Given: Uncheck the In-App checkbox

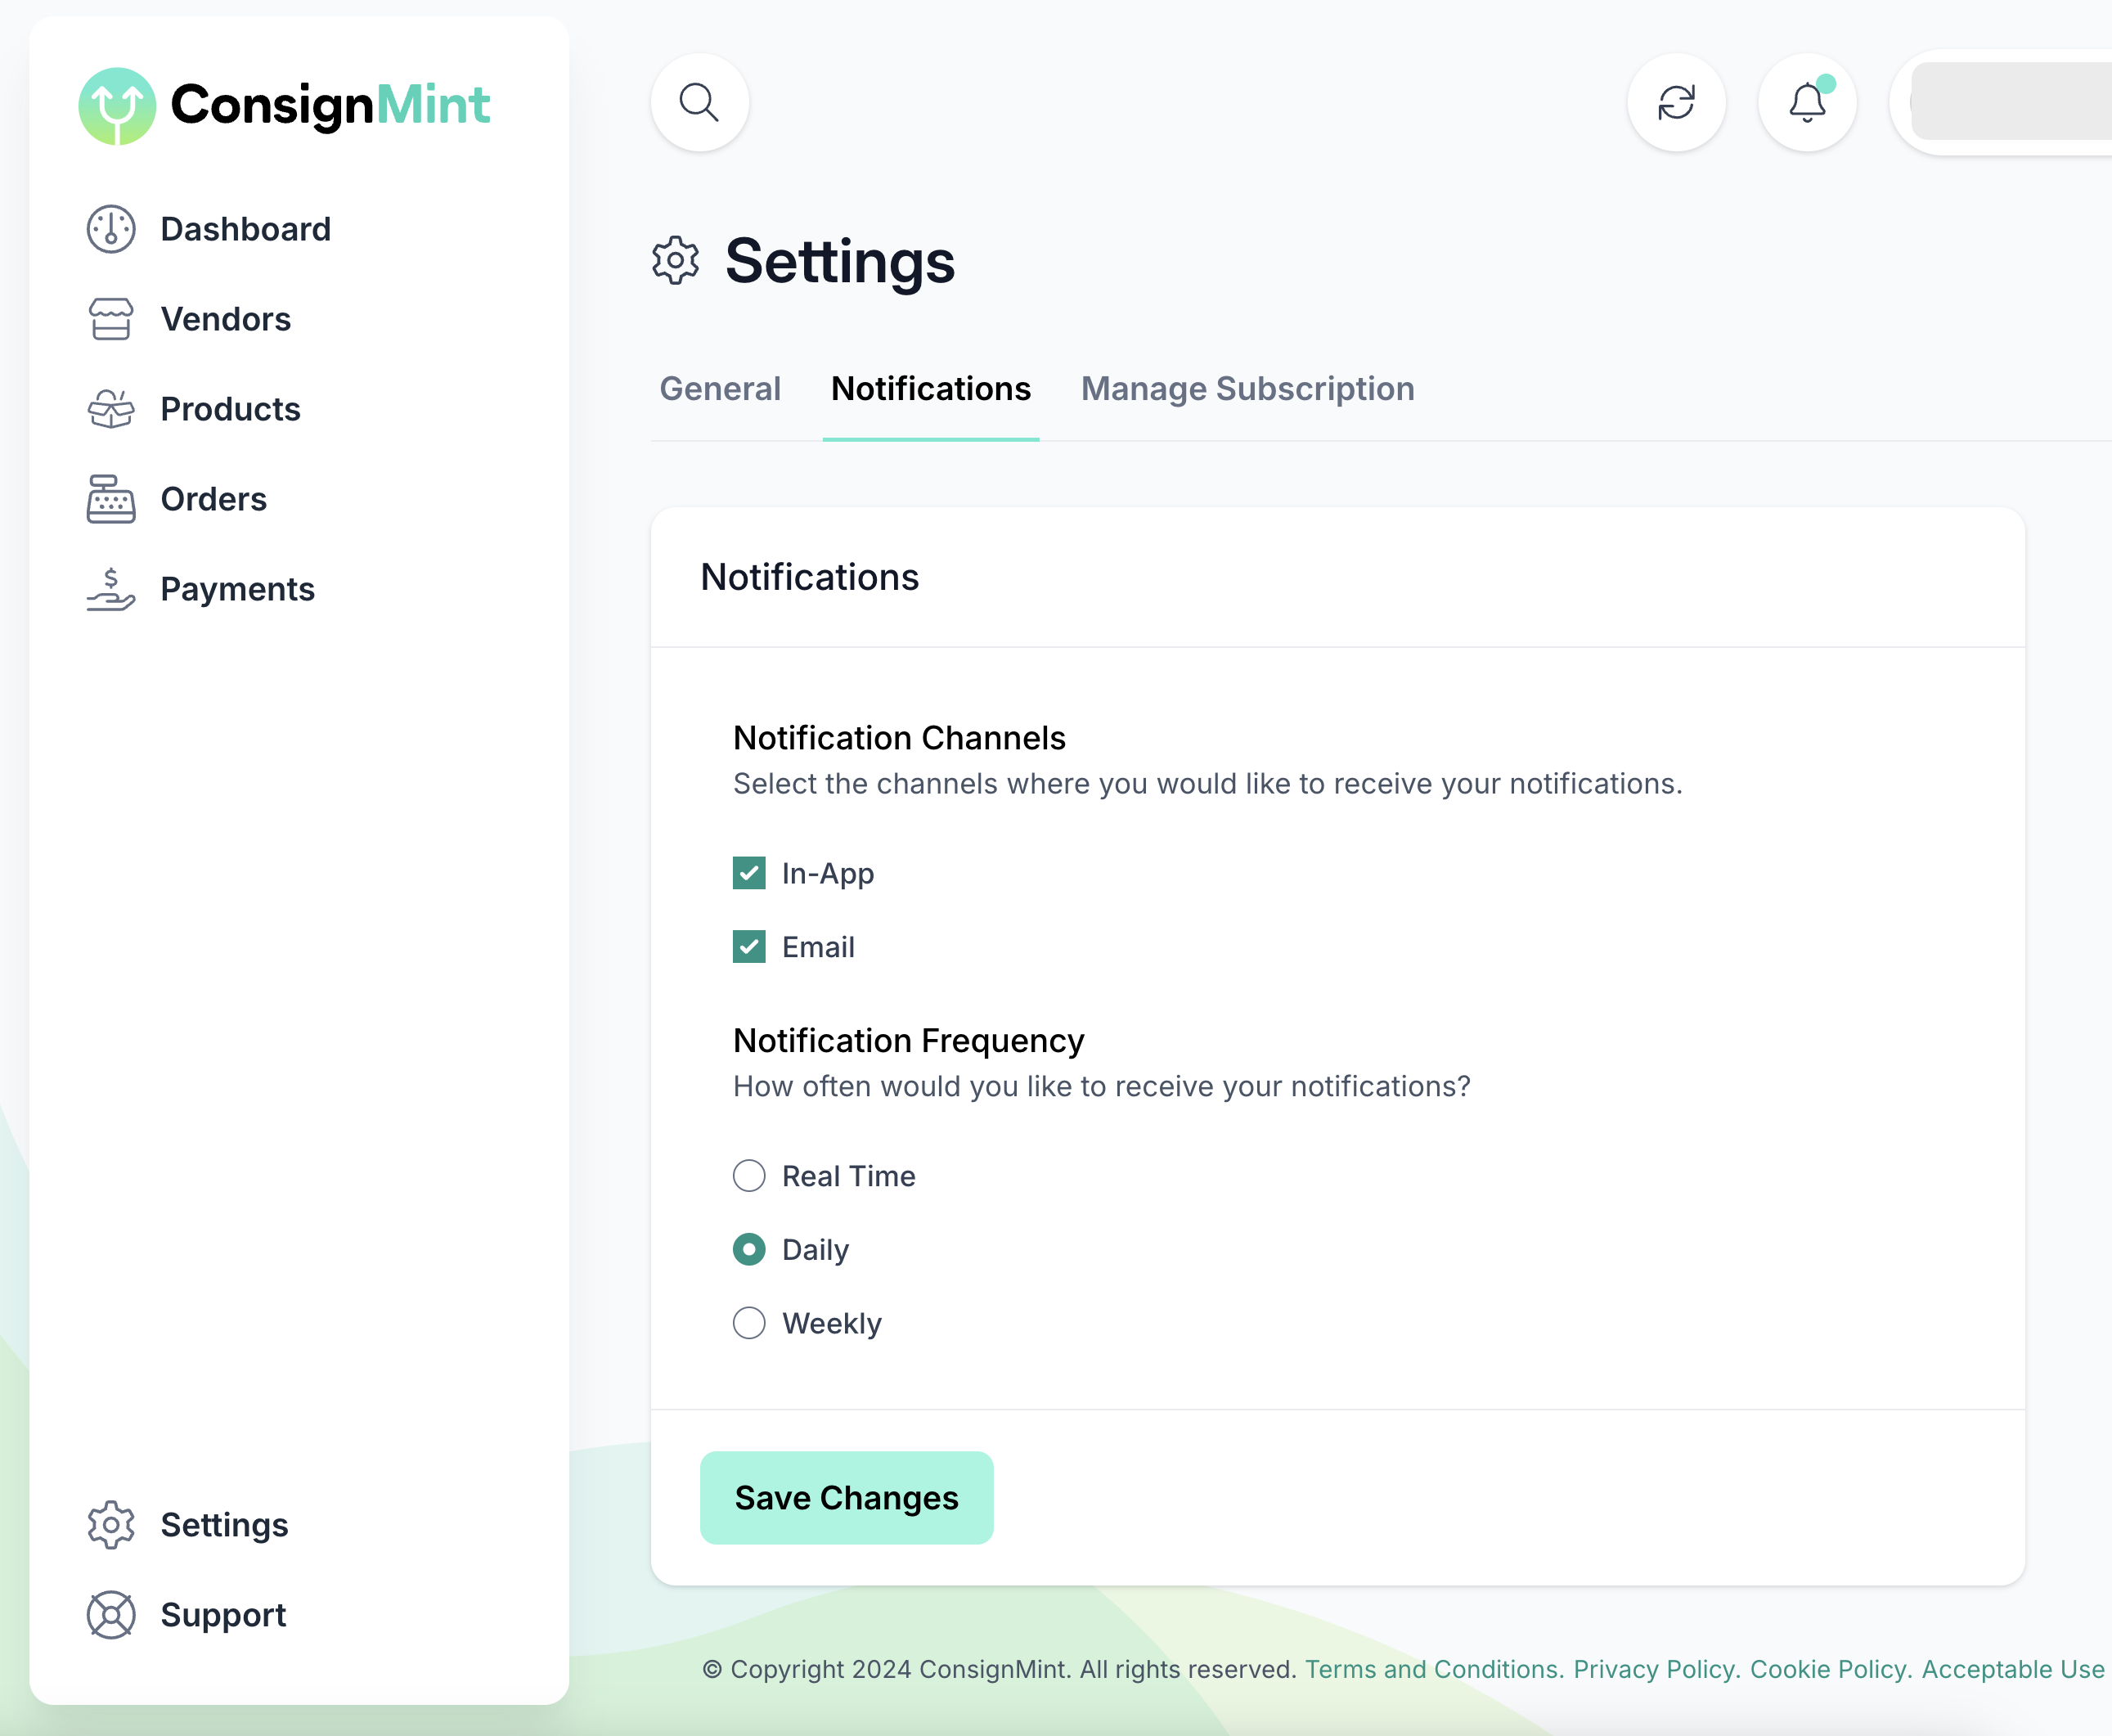Looking at the screenshot, I should click(749, 873).
